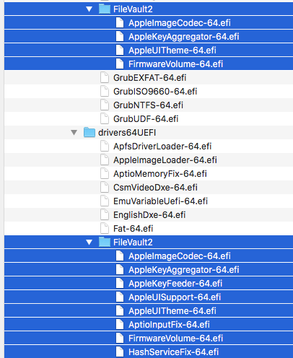Click the upper FileVault2 folder icon
This screenshot has height=358, width=293.
(x=105, y=9)
